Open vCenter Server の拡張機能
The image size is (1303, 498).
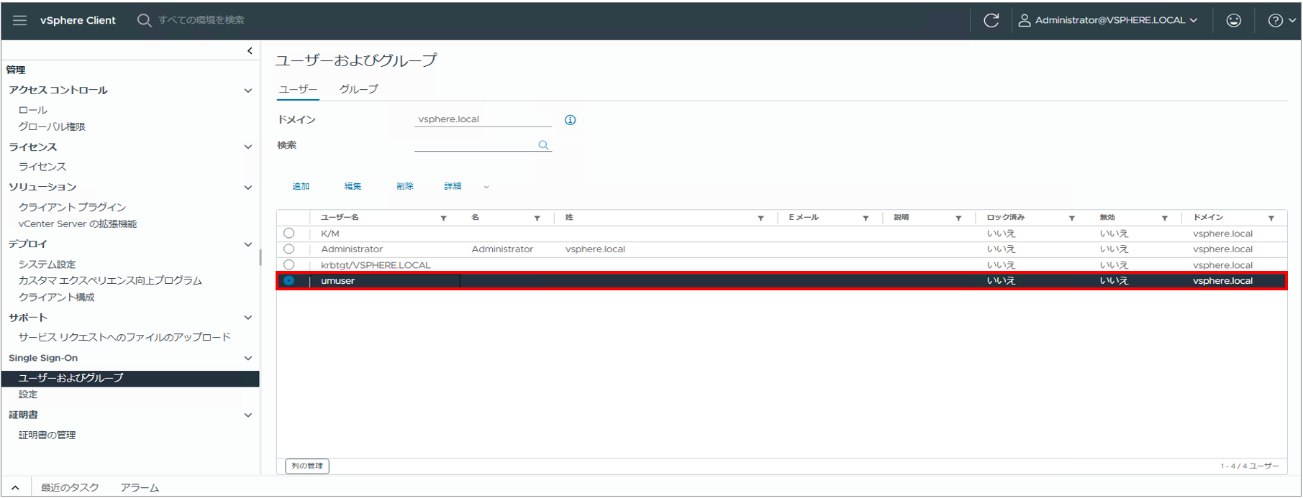tap(78, 223)
